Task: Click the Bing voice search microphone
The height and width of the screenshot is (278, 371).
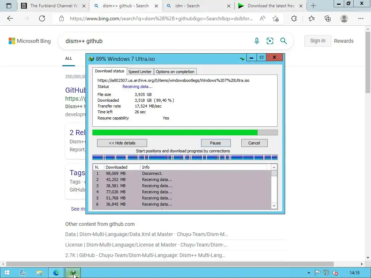Action: 257,41
